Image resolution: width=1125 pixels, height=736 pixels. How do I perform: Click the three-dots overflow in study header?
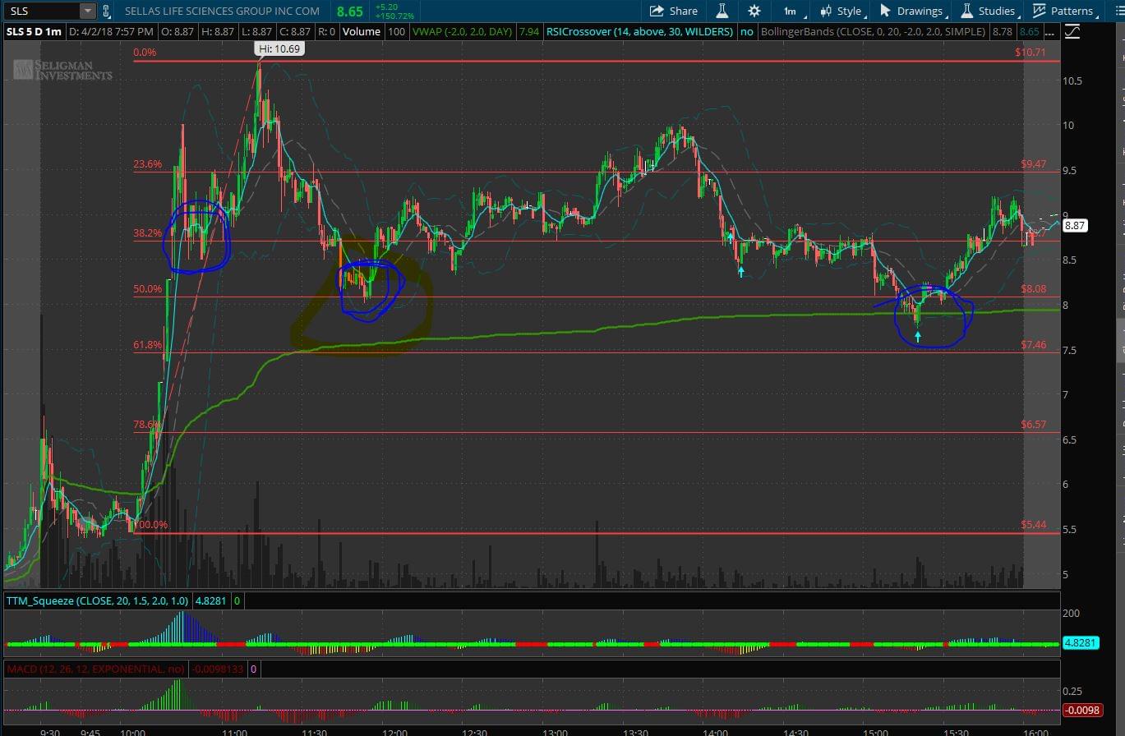(1050, 31)
